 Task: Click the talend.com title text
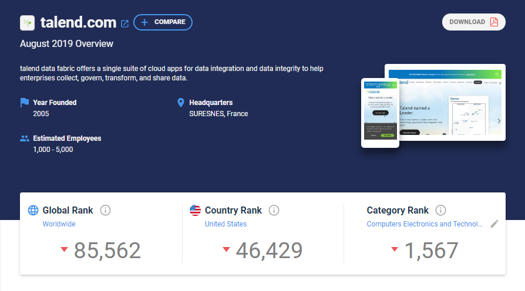(x=78, y=22)
